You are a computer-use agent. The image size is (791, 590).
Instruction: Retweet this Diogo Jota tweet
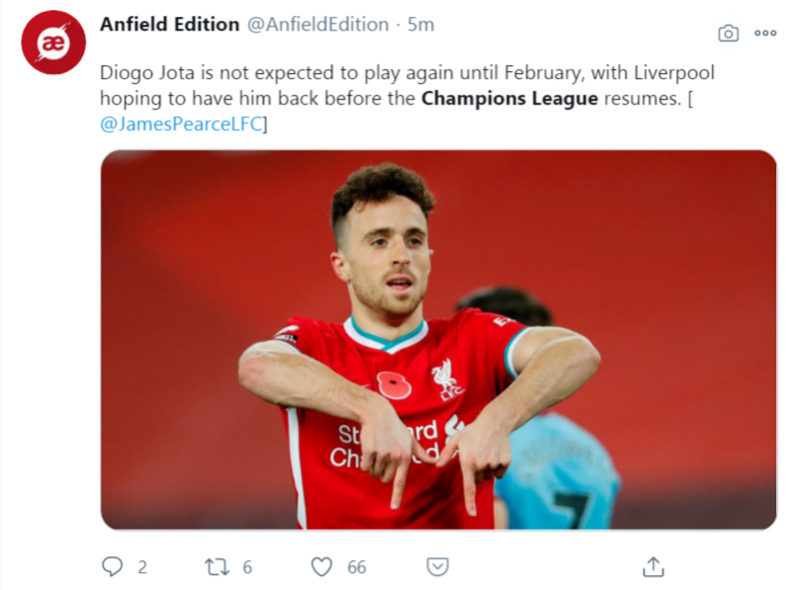(x=216, y=566)
